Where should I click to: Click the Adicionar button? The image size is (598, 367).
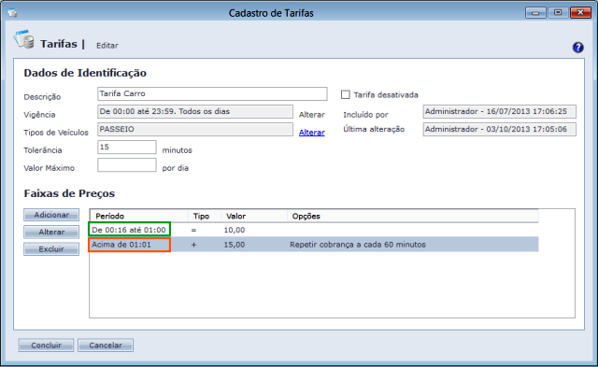tap(51, 215)
